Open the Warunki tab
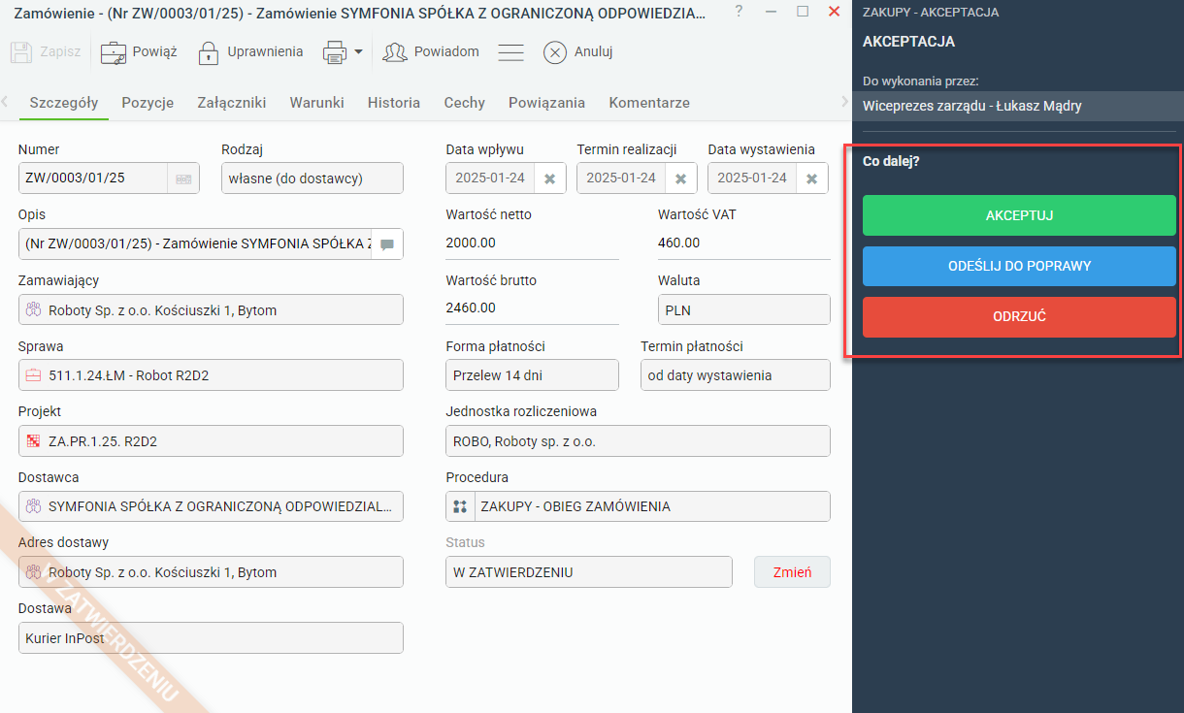 coord(316,103)
